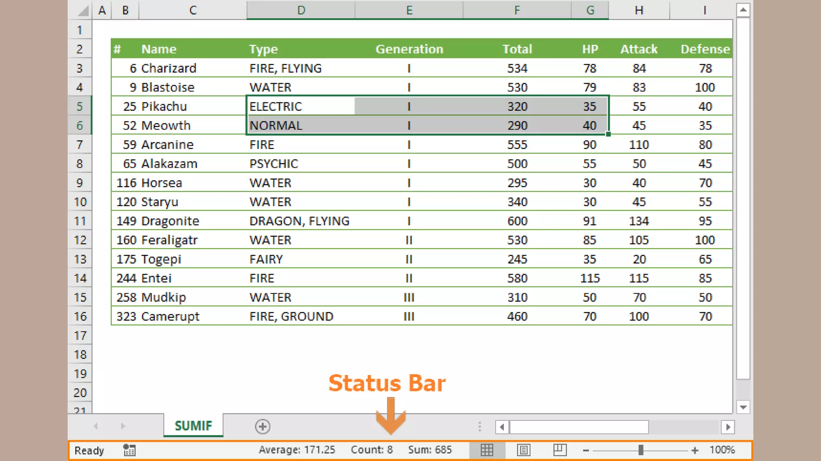
Task: Add a new sheet with plus icon
Action: pyautogui.click(x=263, y=426)
